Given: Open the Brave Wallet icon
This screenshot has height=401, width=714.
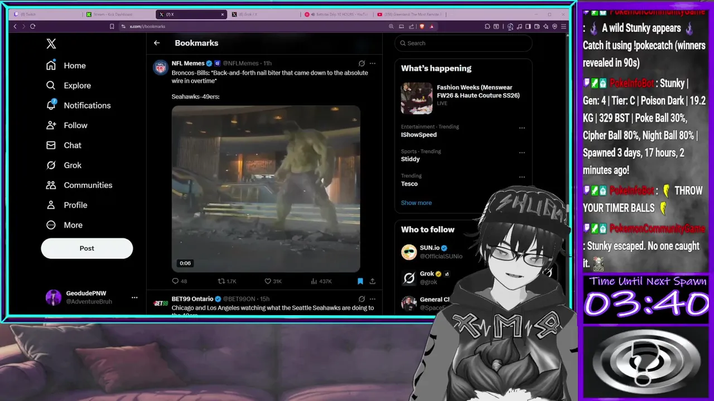Looking at the screenshot, I should coord(537,26).
